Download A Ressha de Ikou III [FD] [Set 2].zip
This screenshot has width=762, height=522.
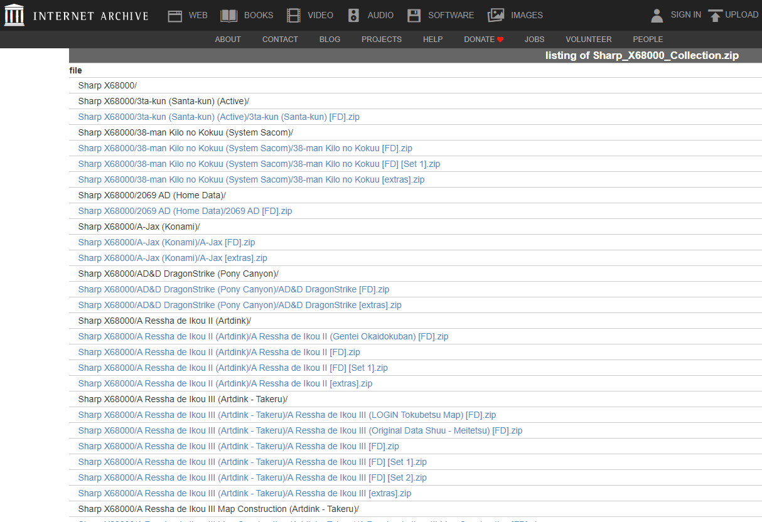(252, 477)
